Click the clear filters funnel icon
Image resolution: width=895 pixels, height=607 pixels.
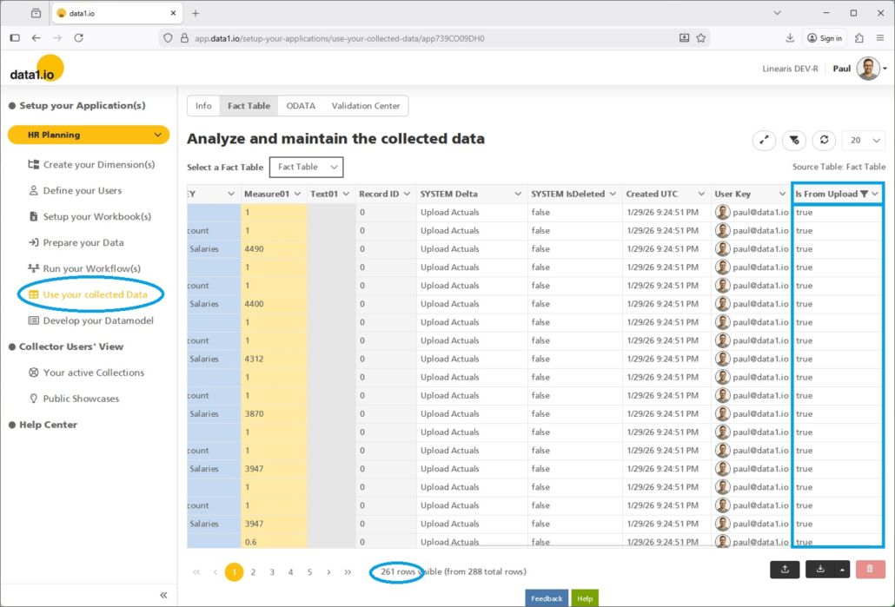[793, 140]
